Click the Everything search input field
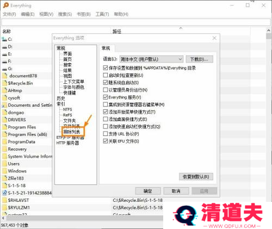Screen dimensions: 272x229 pyautogui.click(x=136, y=22)
